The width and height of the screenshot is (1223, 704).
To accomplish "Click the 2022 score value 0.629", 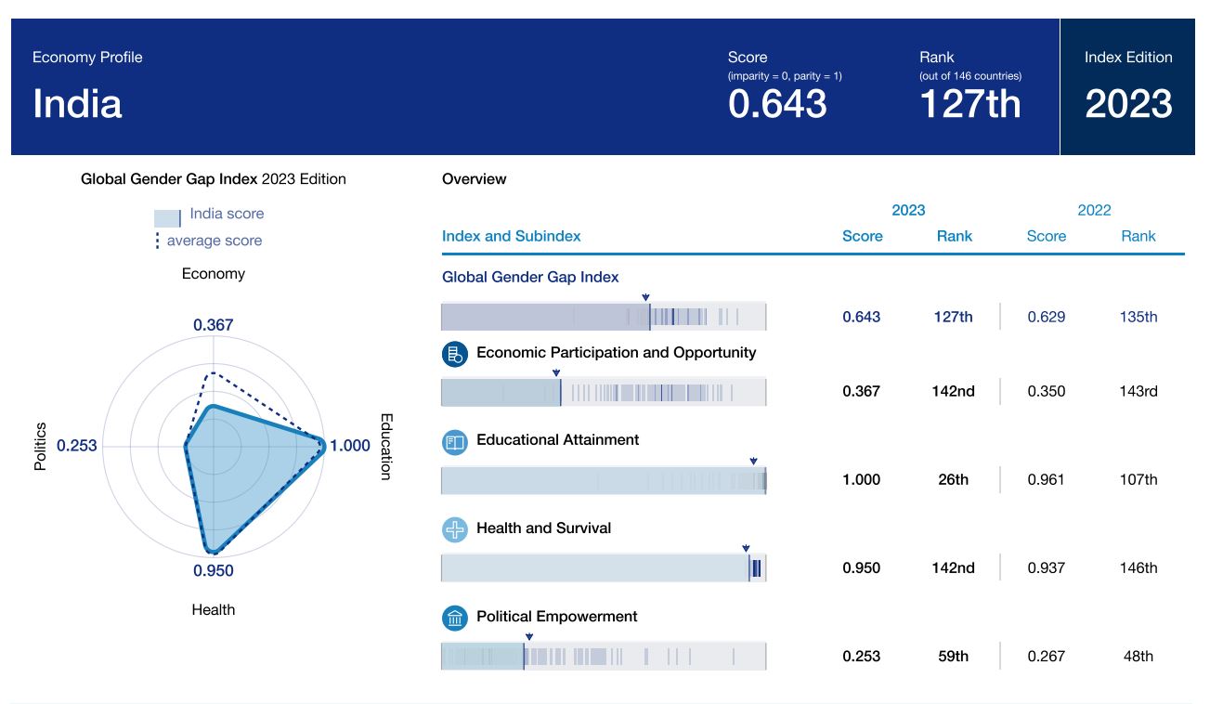I will tap(1047, 317).
